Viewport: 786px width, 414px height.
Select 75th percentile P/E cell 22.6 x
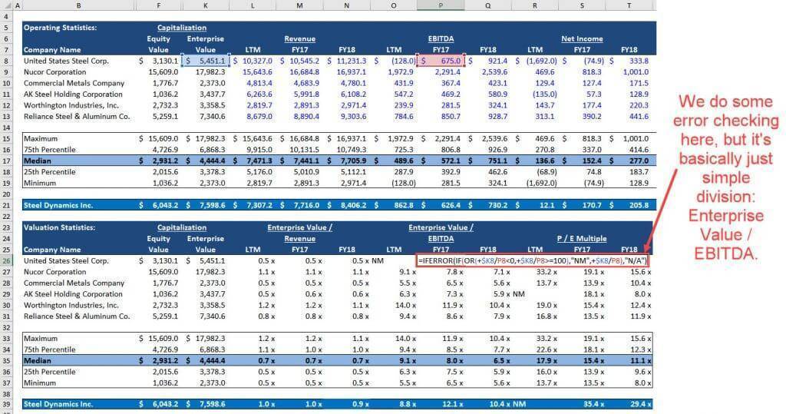pos(535,349)
